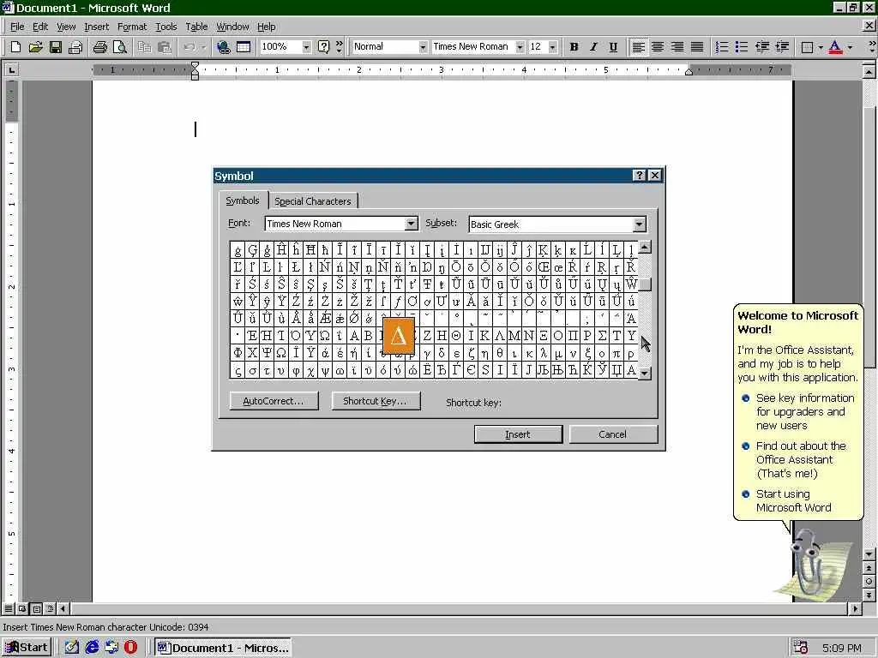This screenshot has width=878, height=658.
Task: Open font color palette dropdown arrow
Action: pos(850,47)
